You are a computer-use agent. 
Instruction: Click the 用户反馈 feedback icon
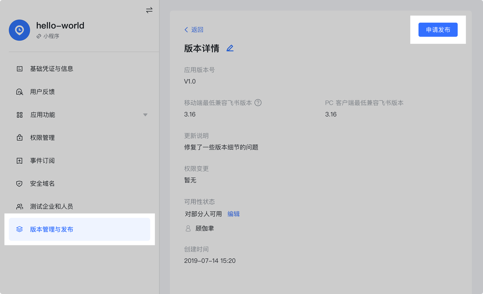click(x=20, y=92)
